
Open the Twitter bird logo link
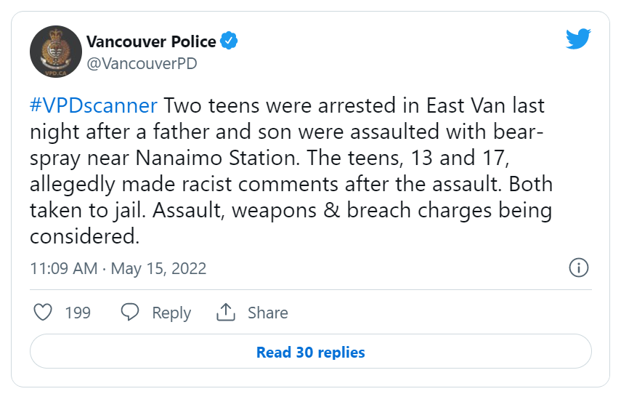tap(578, 39)
